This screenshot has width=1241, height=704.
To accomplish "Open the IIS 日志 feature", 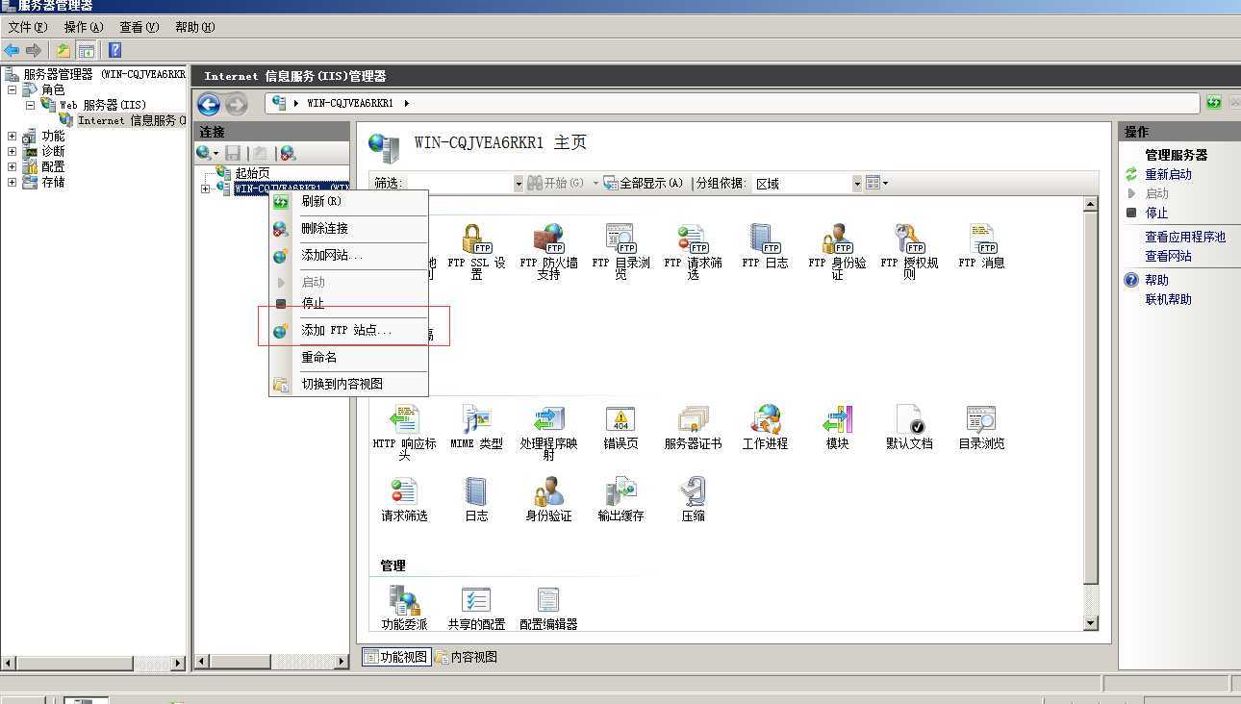I will 476,498.
